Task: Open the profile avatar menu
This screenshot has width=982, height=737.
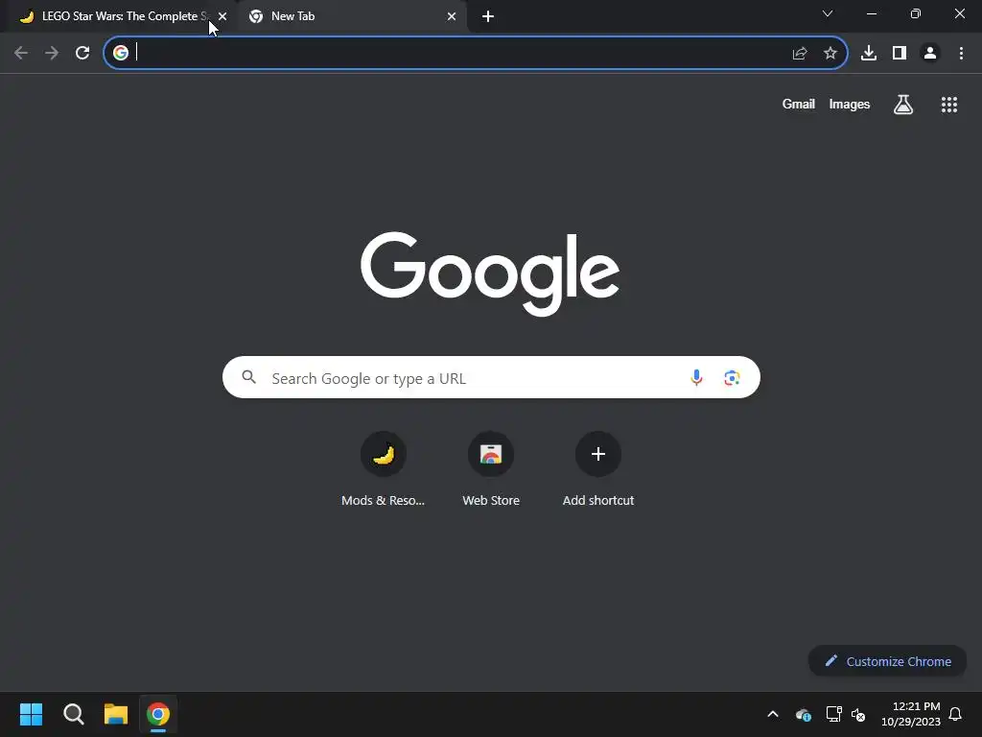Action: [930, 53]
